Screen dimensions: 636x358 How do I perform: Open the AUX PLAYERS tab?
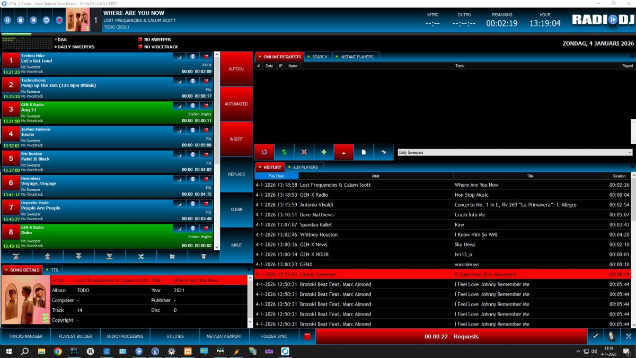(x=305, y=167)
